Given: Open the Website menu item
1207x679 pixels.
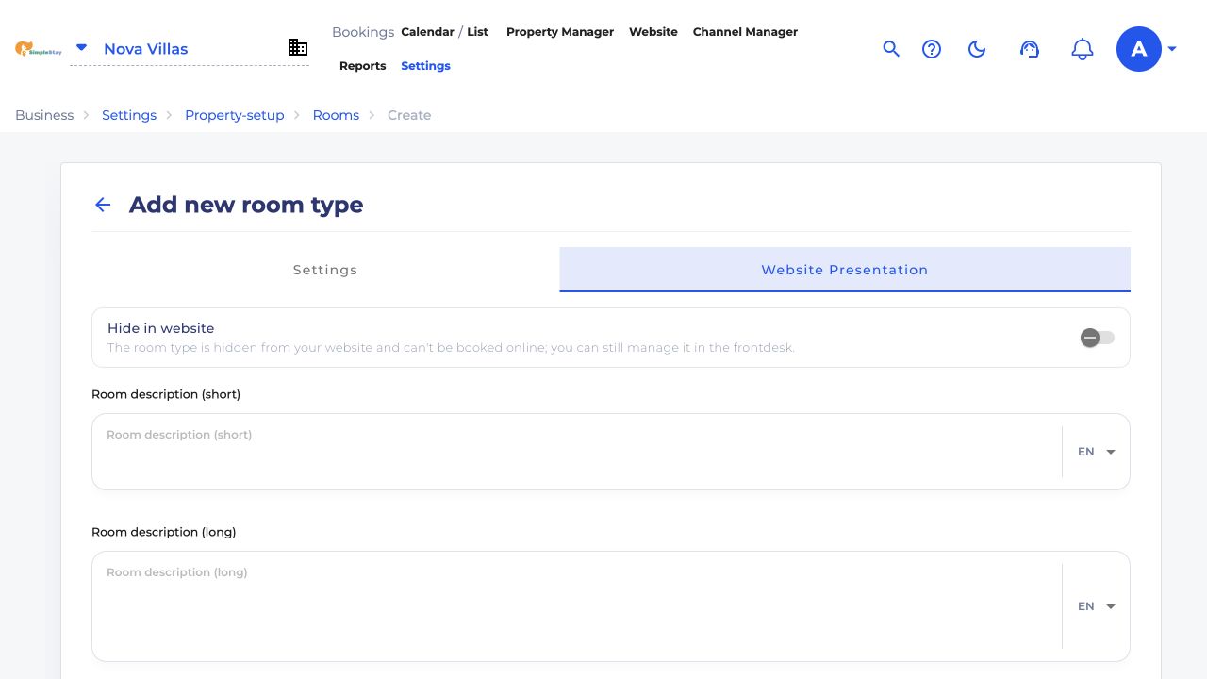Looking at the screenshot, I should coord(653,32).
